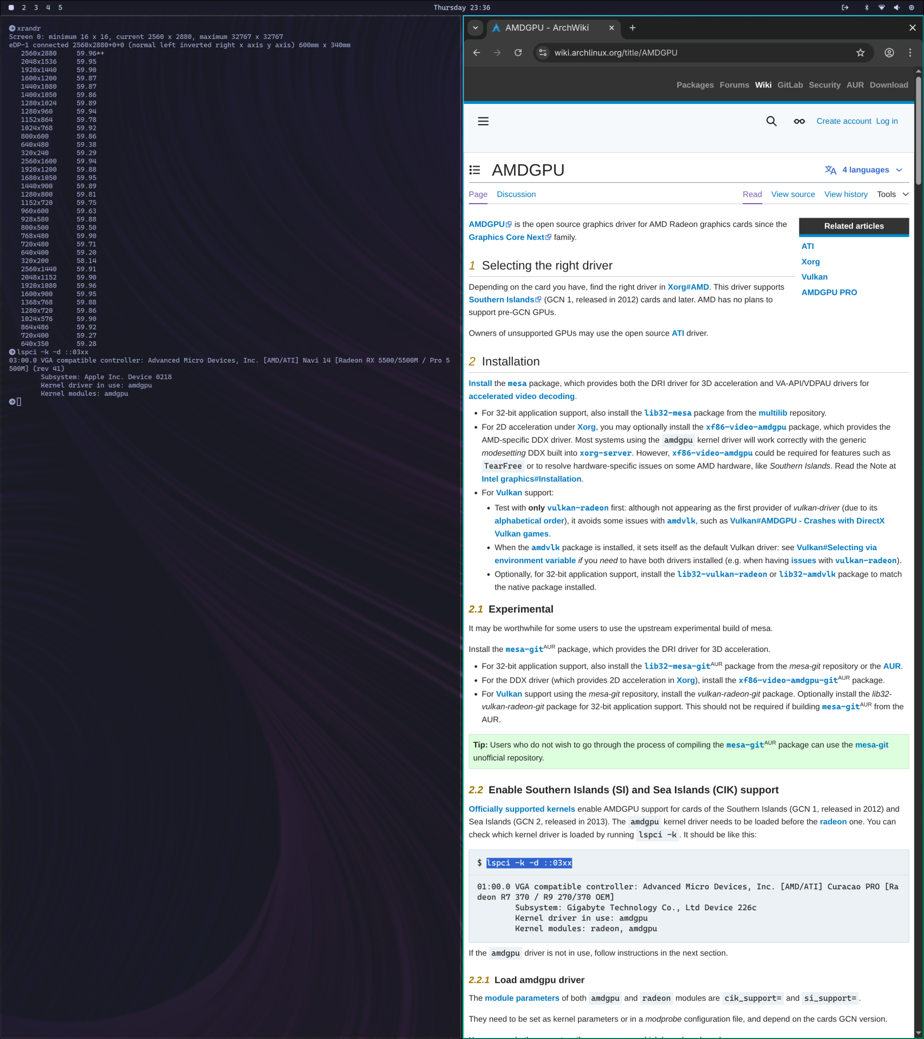Click the radeon link in section 2.2
This screenshot has height=1039, width=924.
(x=833, y=822)
